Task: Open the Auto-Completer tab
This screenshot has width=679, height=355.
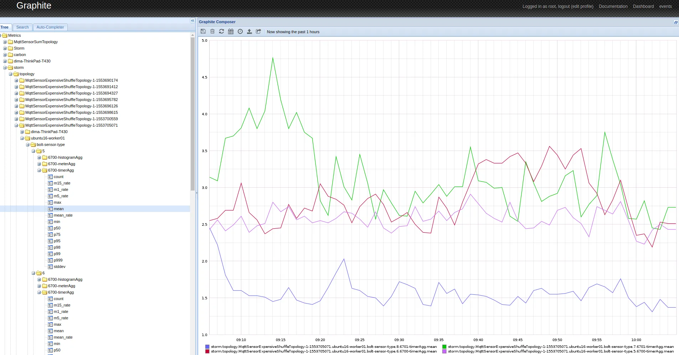Action: [x=50, y=27]
